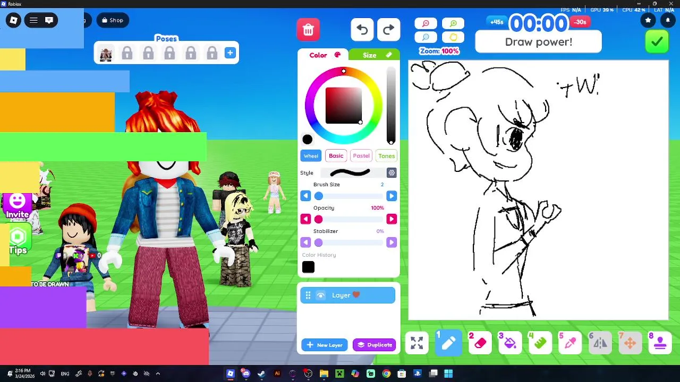Click the drawing canvas

pos(538,190)
